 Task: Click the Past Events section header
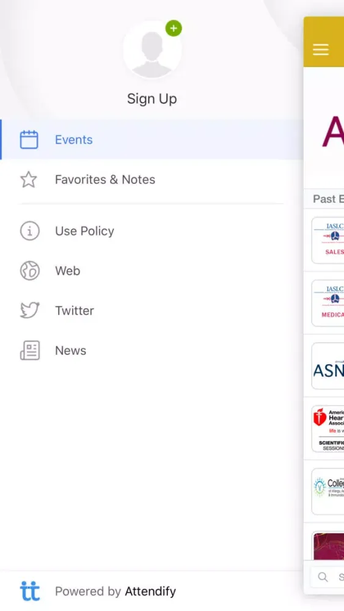pos(324,199)
